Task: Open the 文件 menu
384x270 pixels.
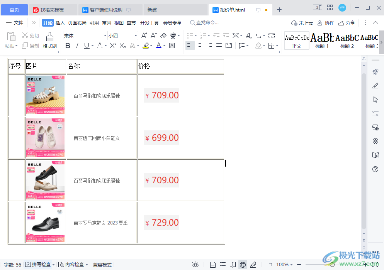Action: click(x=15, y=23)
